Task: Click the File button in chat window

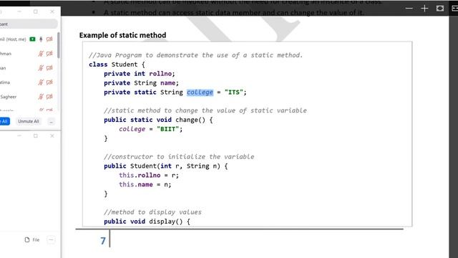Action: pos(32,240)
